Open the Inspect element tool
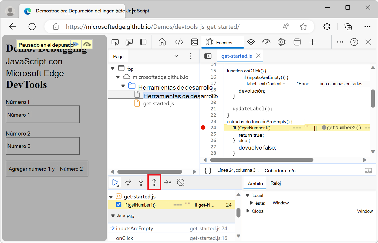Image resolution: width=378 pixels, height=243 pixels. coord(115,42)
